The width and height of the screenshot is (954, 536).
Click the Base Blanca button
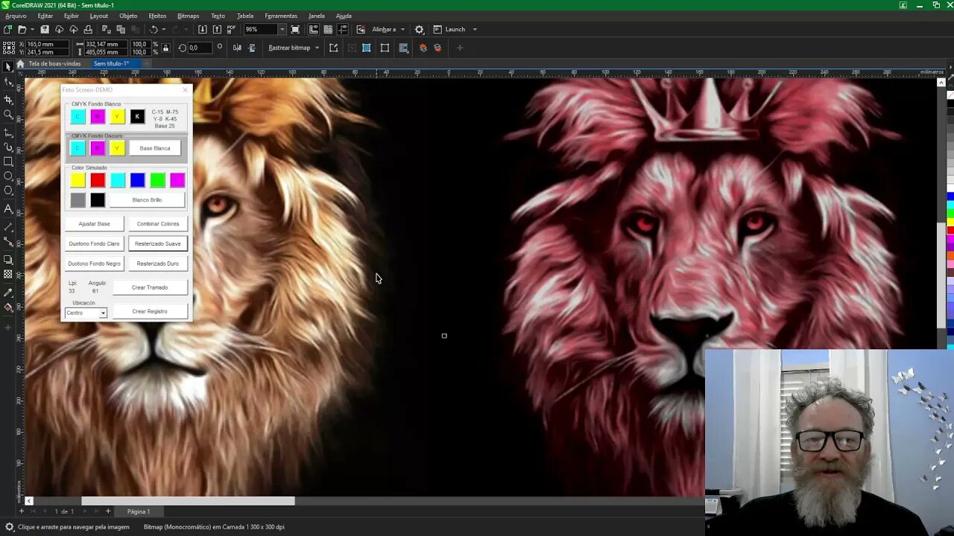(x=155, y=148)
